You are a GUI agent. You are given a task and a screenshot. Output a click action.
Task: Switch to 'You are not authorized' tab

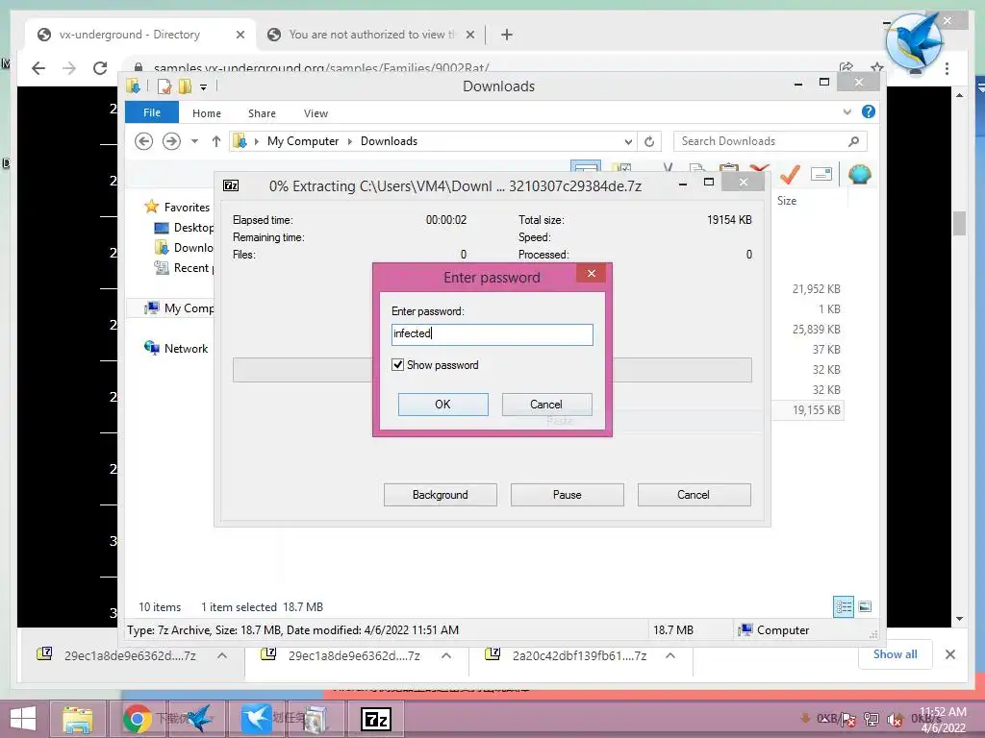point(370,35)
